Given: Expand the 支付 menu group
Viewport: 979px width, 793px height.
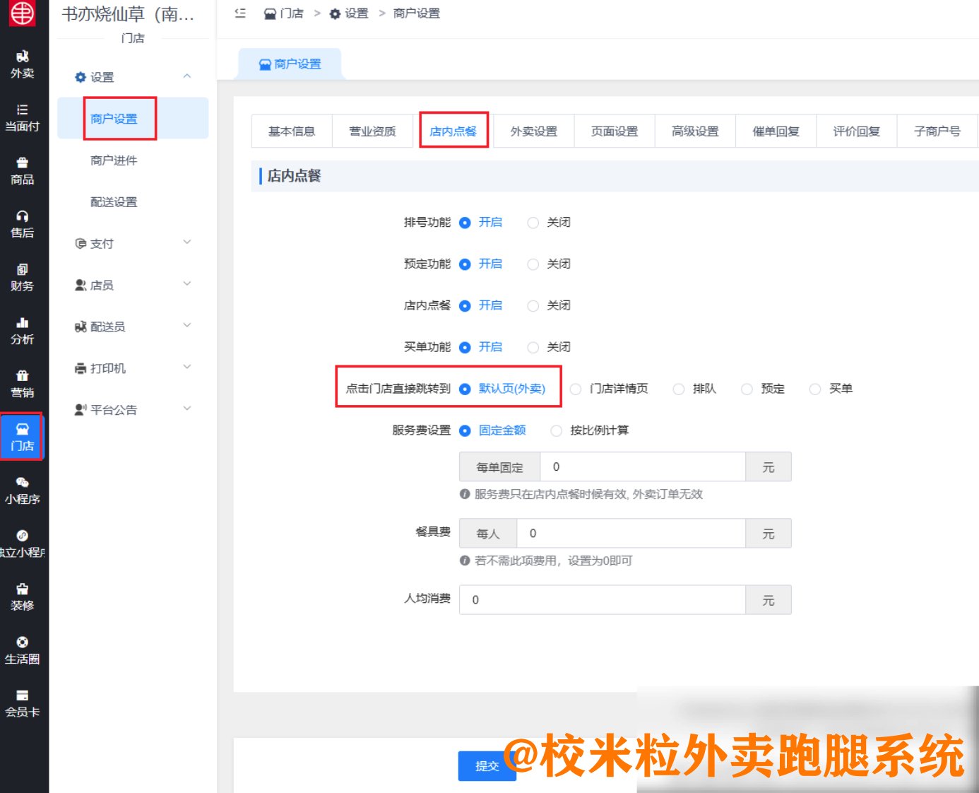Looking at the screenshot, I should 102,243.
